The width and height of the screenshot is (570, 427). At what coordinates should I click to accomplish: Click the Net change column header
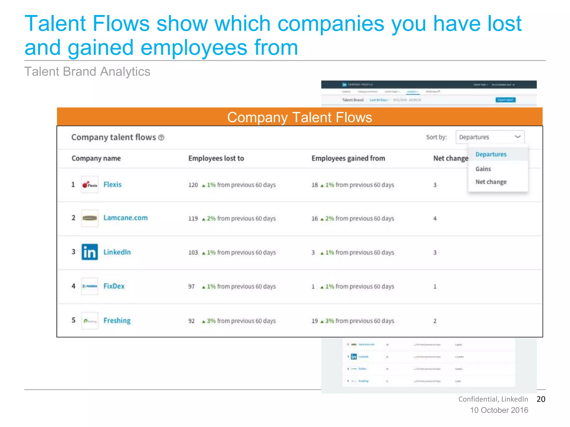coord(451,158)
